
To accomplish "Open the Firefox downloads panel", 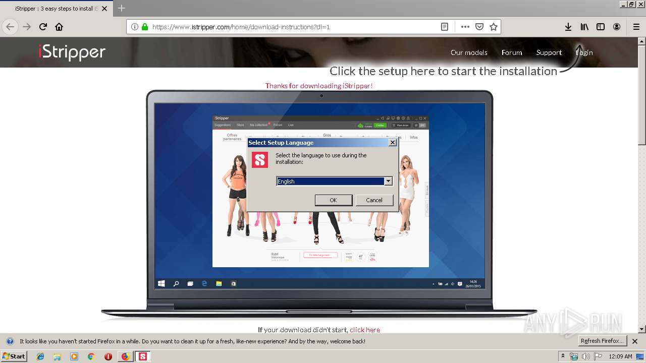I will 568,27.
